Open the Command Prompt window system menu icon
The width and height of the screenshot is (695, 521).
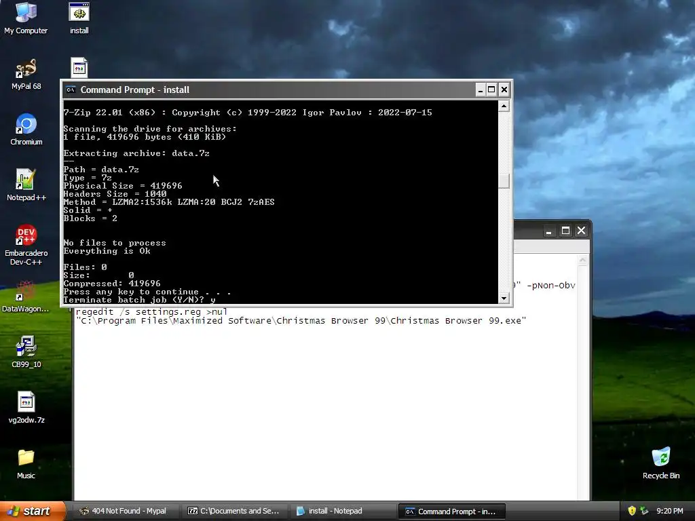[x=71, y=90]
